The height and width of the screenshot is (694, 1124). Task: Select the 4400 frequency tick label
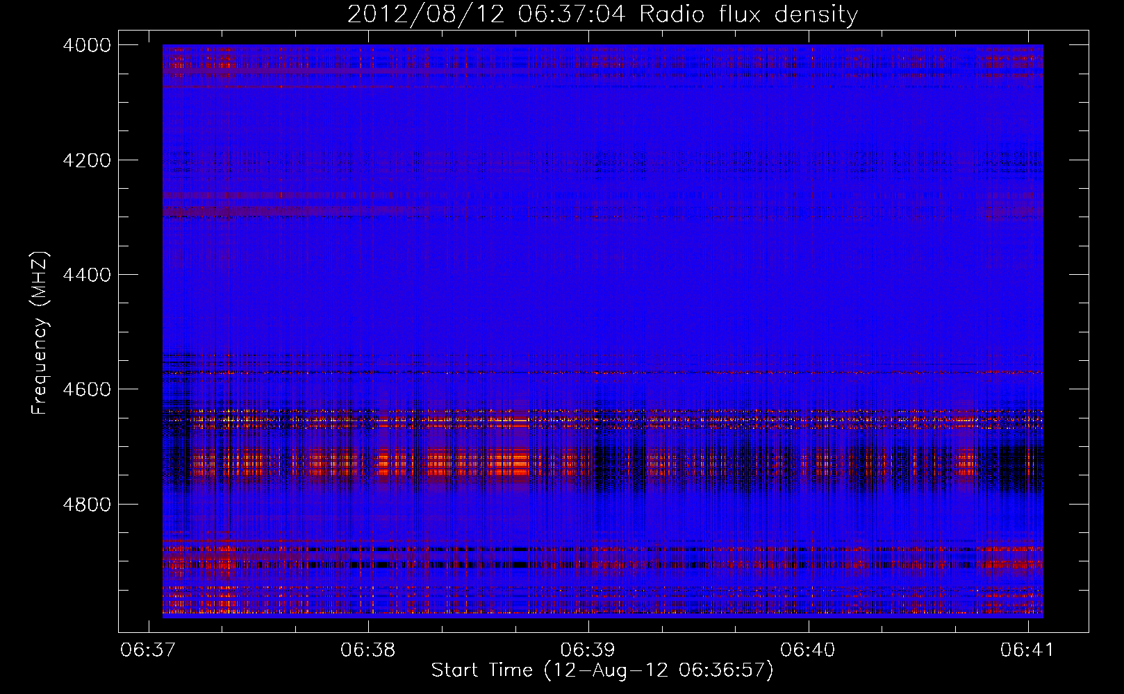tap(87, 275)
